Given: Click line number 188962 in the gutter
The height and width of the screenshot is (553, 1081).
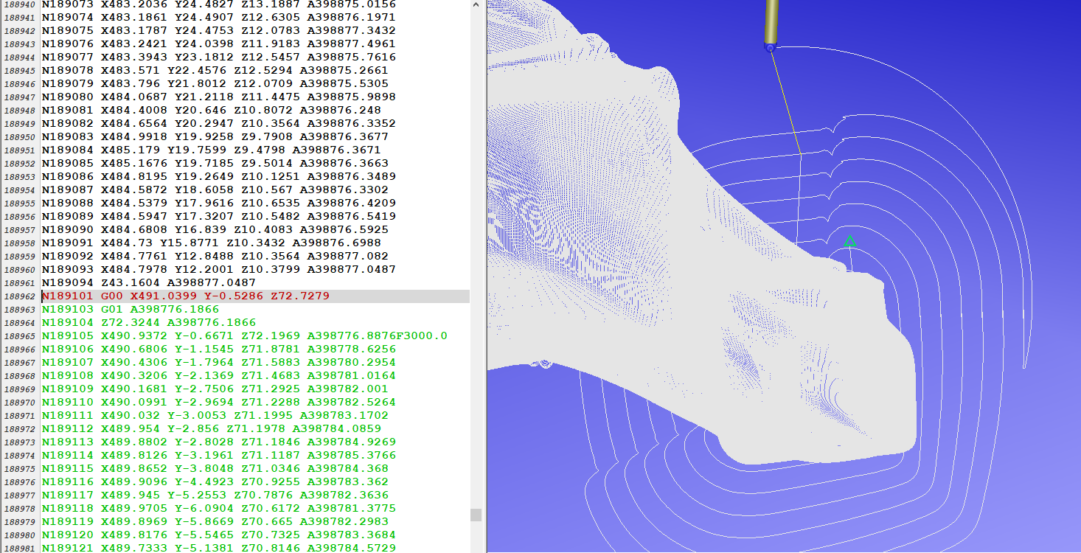Looking at the screenshot, I should point(20,296).
